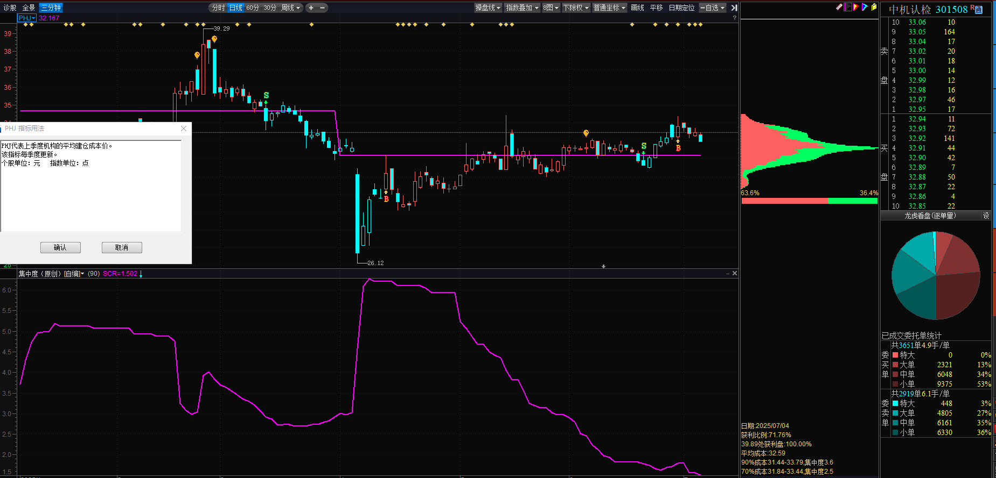Click the red B buy signal near low 26.12
This screenshot has height=478, width=996.
(x=386, y=199)
